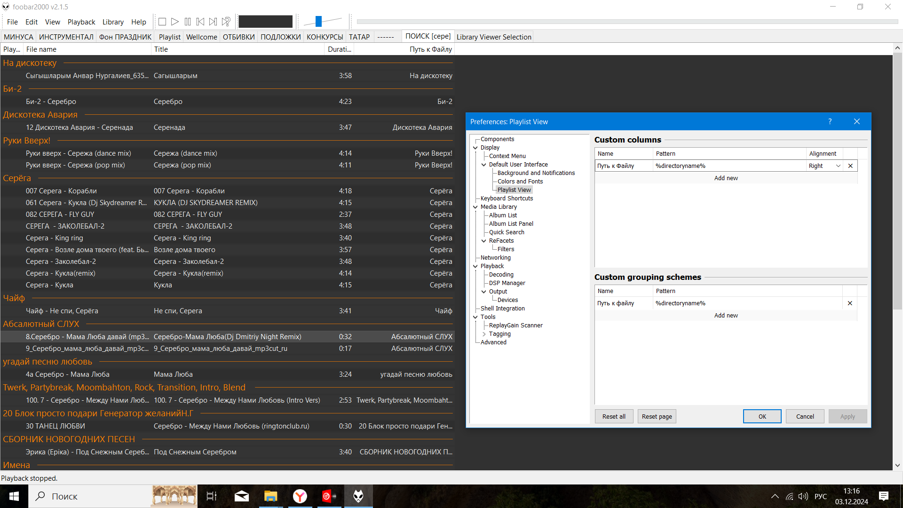This screenshot has height=508, width=903.
Task: Open the Library menu
Action: pos(113,22)
